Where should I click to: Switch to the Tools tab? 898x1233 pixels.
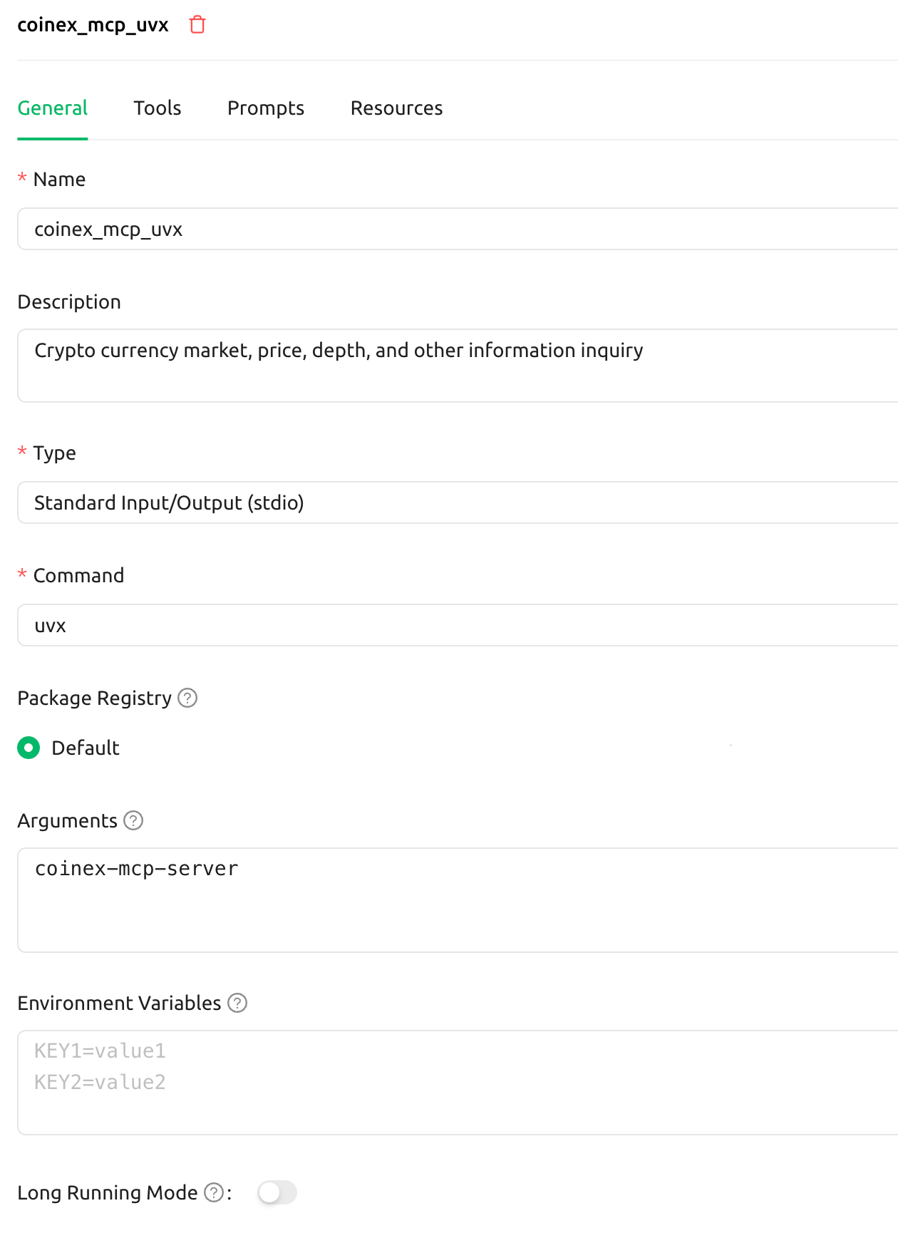pos(157,108)
